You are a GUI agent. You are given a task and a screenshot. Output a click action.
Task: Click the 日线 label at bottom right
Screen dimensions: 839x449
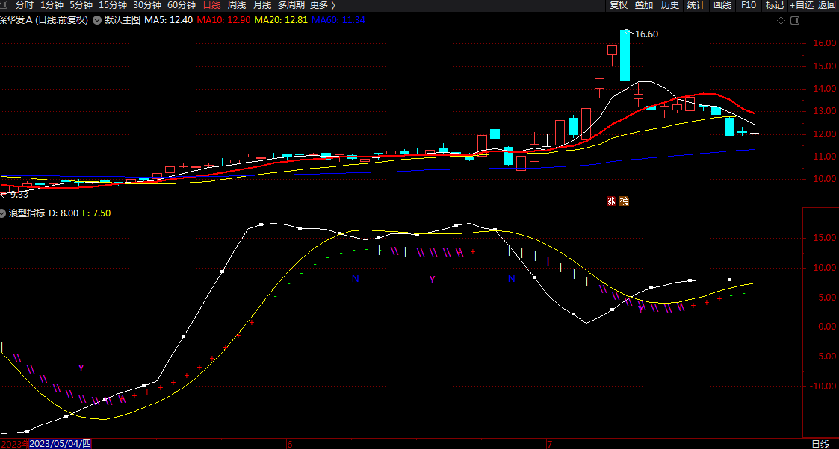click(820, 444)
